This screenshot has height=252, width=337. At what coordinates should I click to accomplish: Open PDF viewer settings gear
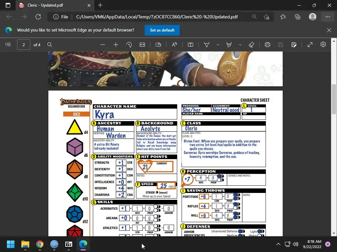323,45
